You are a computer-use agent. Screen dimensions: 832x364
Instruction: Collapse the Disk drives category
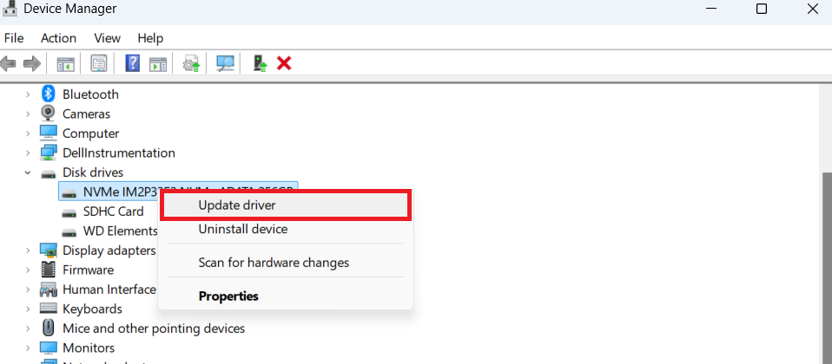pyautogui.click(x=28, y=172)
